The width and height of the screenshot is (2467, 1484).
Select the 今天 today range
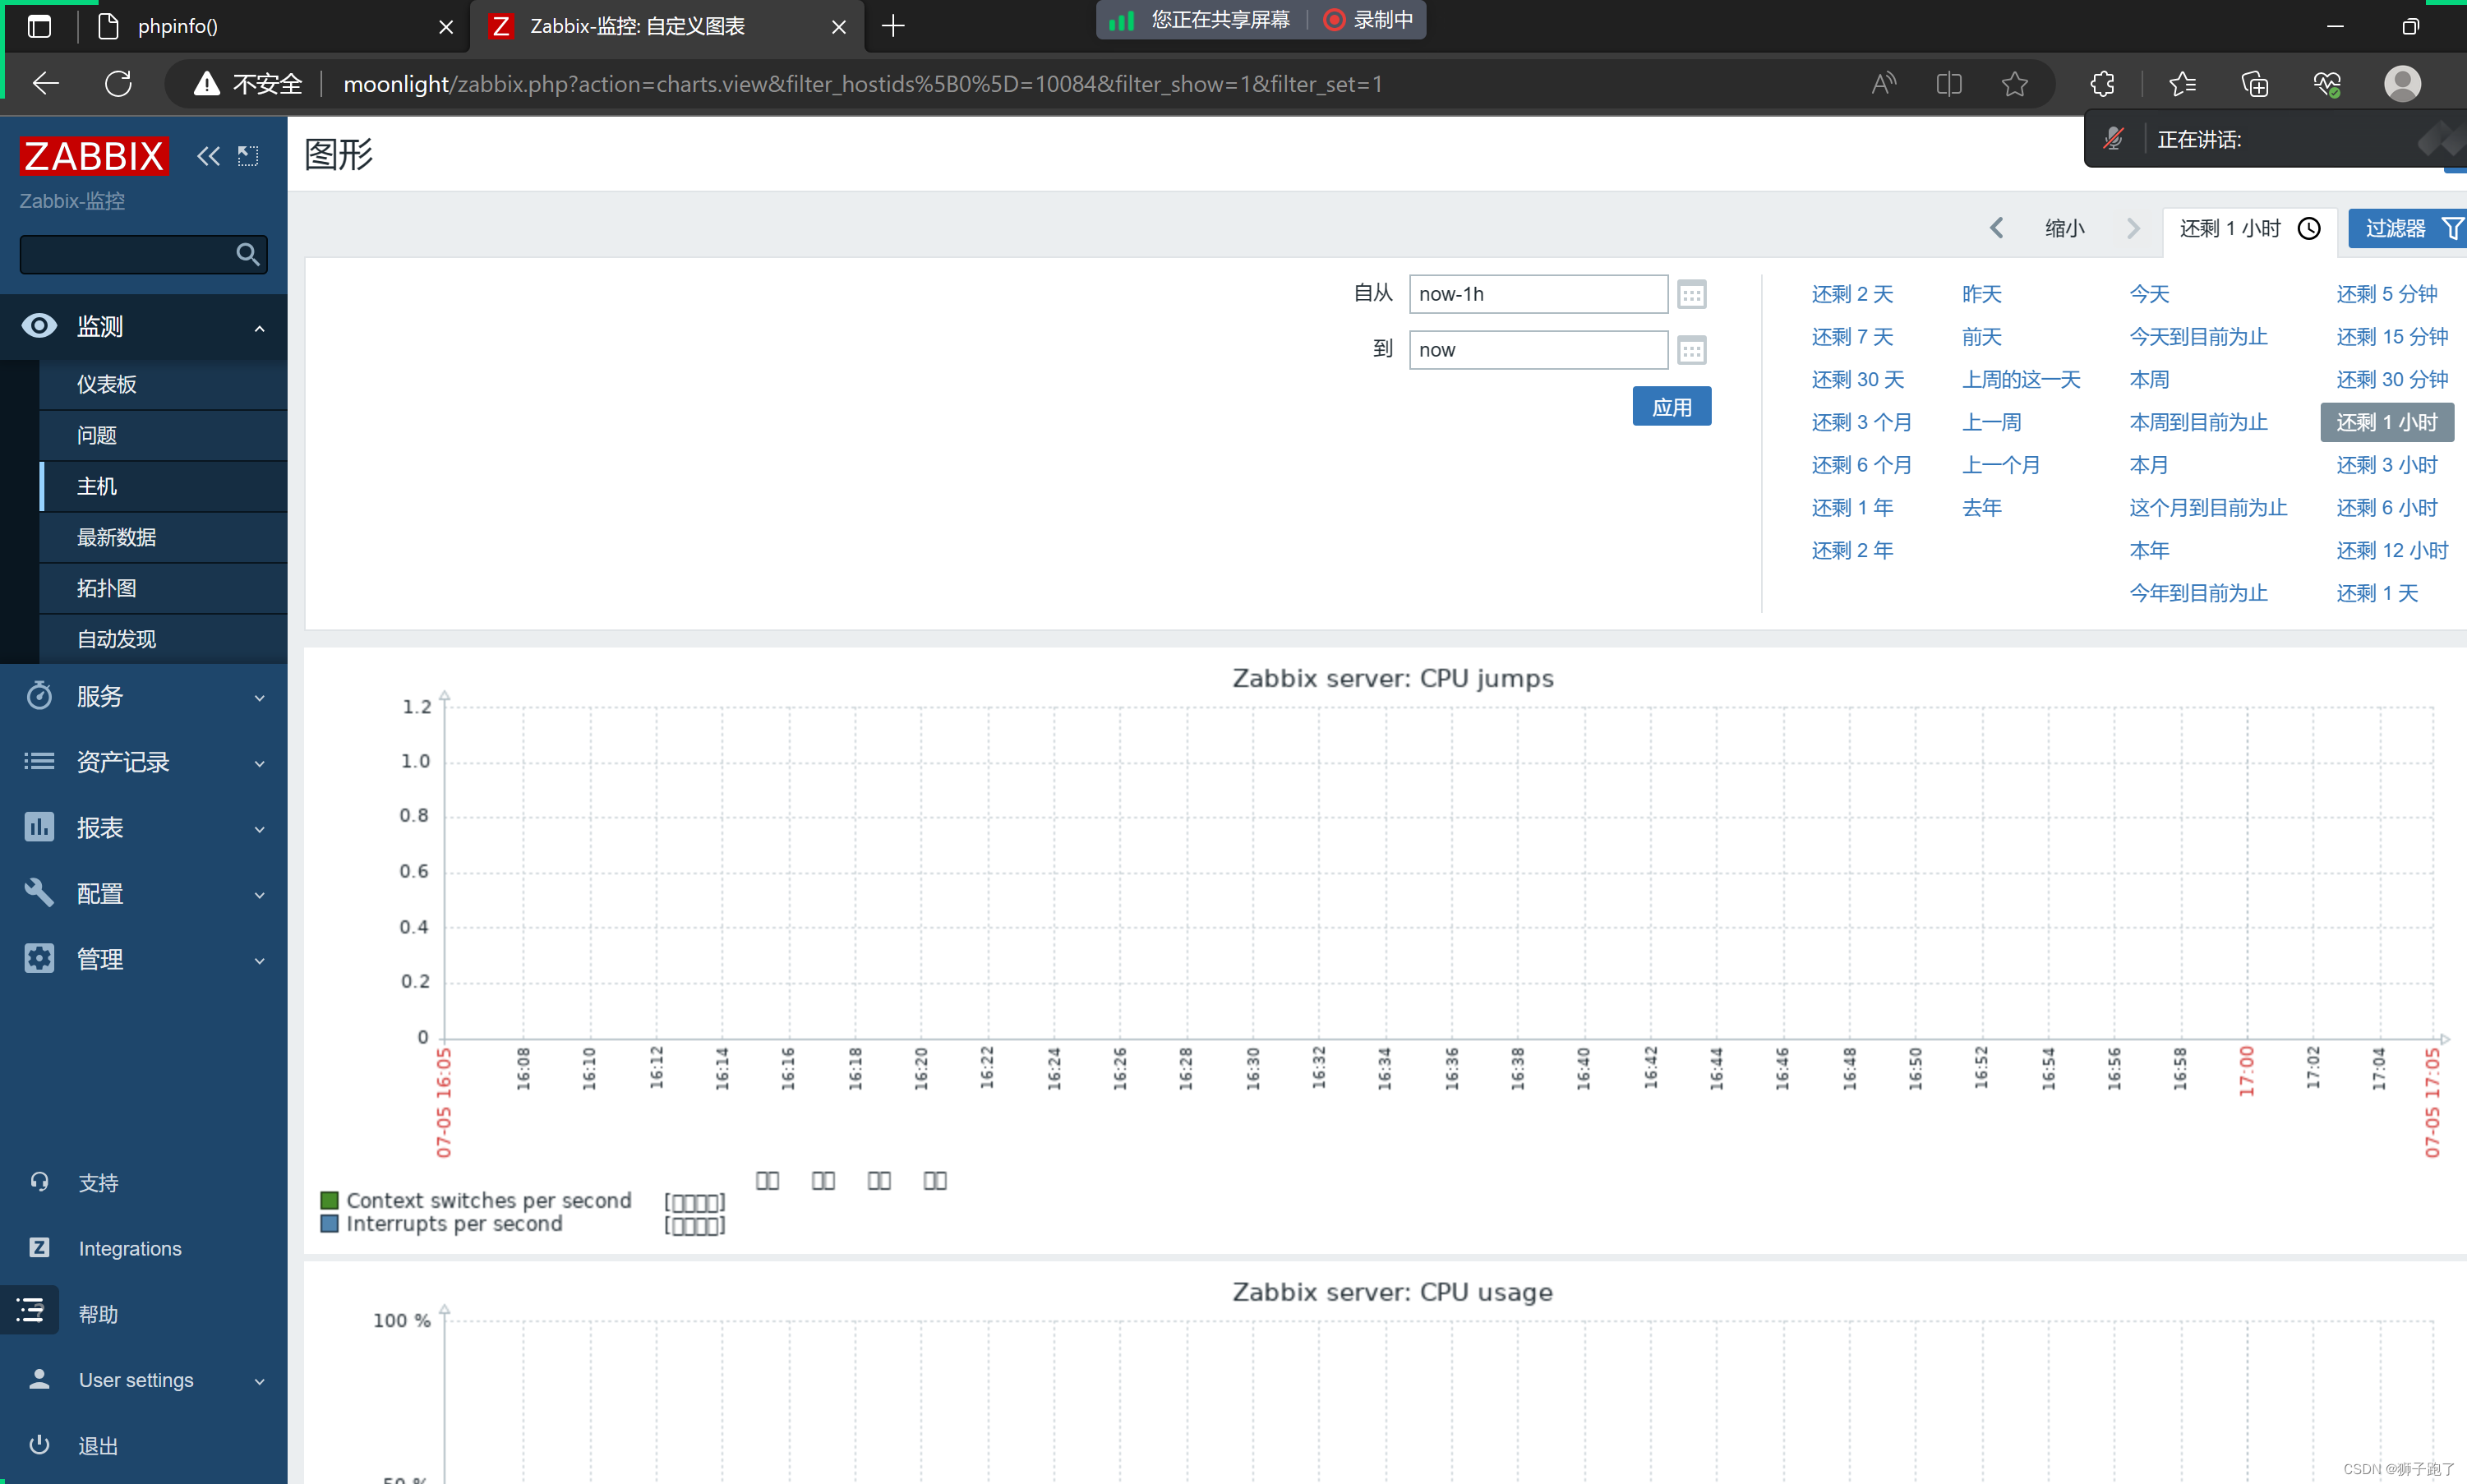pyautogui.click(x=2149, y=294)
